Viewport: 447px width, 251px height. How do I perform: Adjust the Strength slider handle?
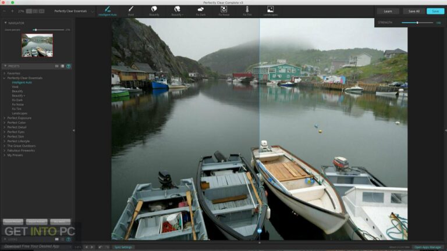coord(417,23)
